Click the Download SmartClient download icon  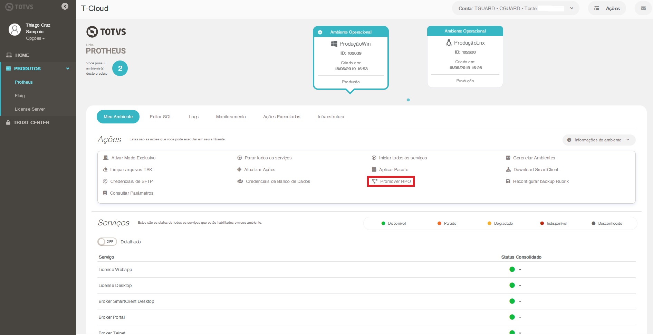coord(508,169)
